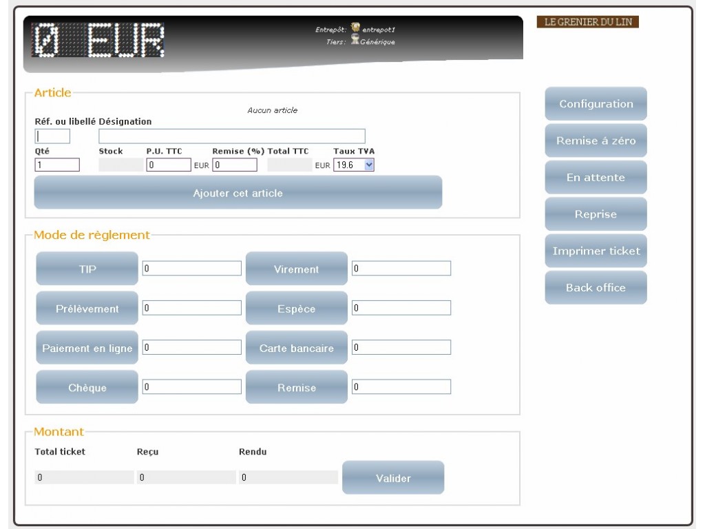Viewport: 705px width, 529px height.
Task: Click the Générique tiers name
Action: point(378,42)
